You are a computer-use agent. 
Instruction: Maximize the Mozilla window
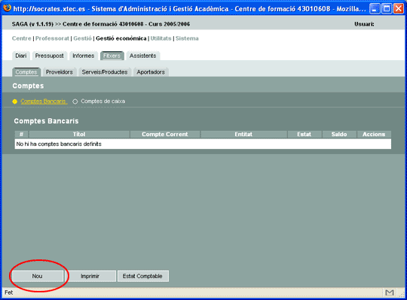click(x=387, y=8)
